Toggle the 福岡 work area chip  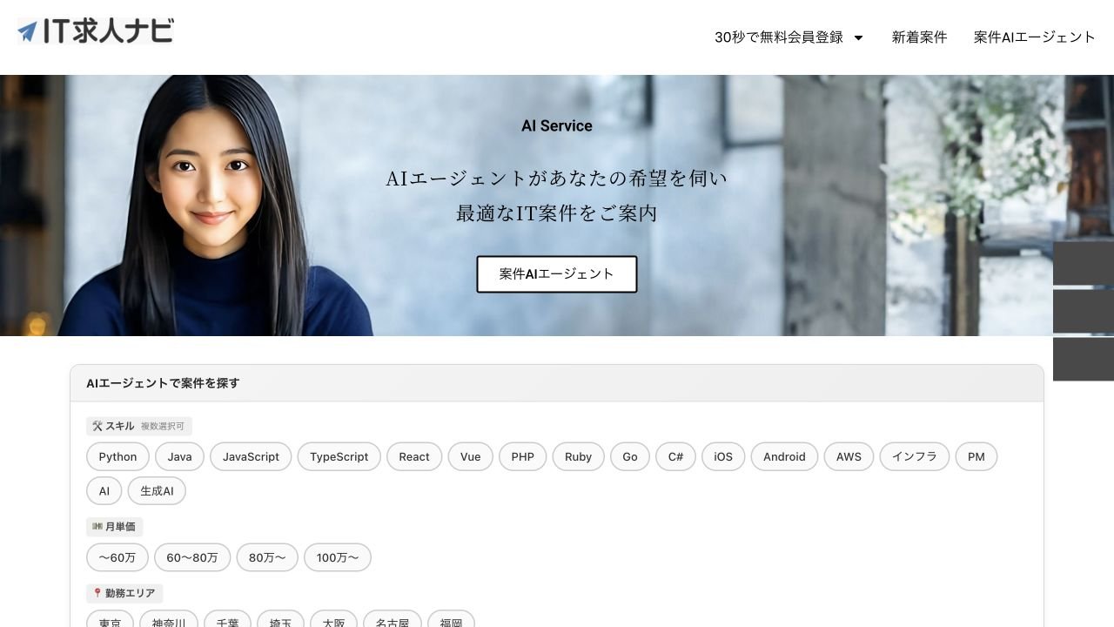(451, 620)
